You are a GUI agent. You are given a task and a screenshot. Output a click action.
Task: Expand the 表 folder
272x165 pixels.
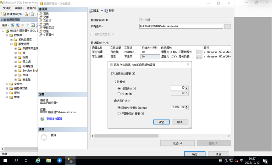click(x=16, y=53)
